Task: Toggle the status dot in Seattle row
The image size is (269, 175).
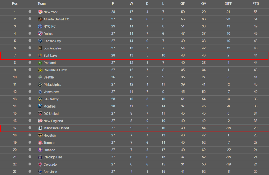Action: [30, 77]
